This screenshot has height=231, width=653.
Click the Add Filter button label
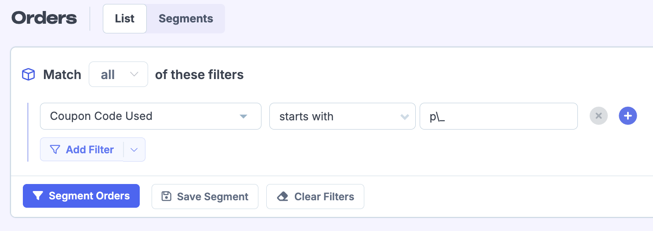[x=90, y=150]
